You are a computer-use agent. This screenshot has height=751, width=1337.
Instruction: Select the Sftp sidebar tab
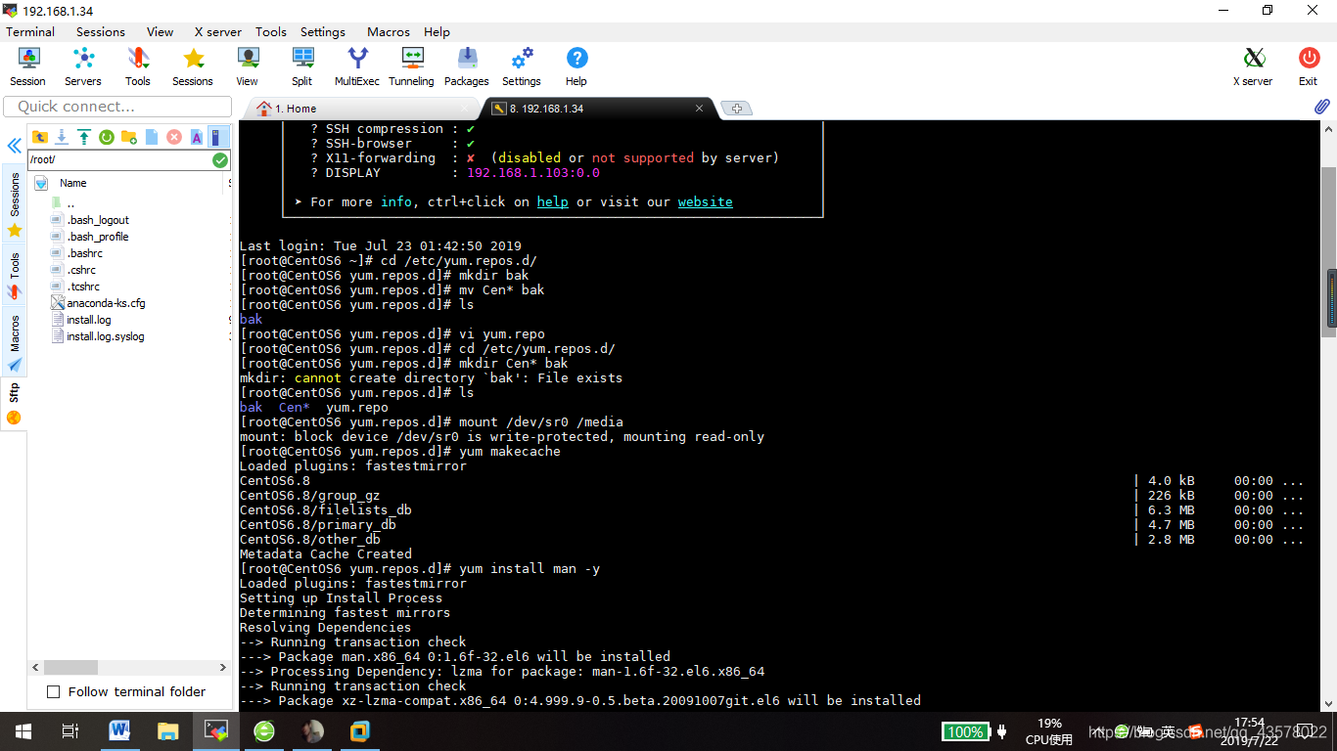click(15, 404)
